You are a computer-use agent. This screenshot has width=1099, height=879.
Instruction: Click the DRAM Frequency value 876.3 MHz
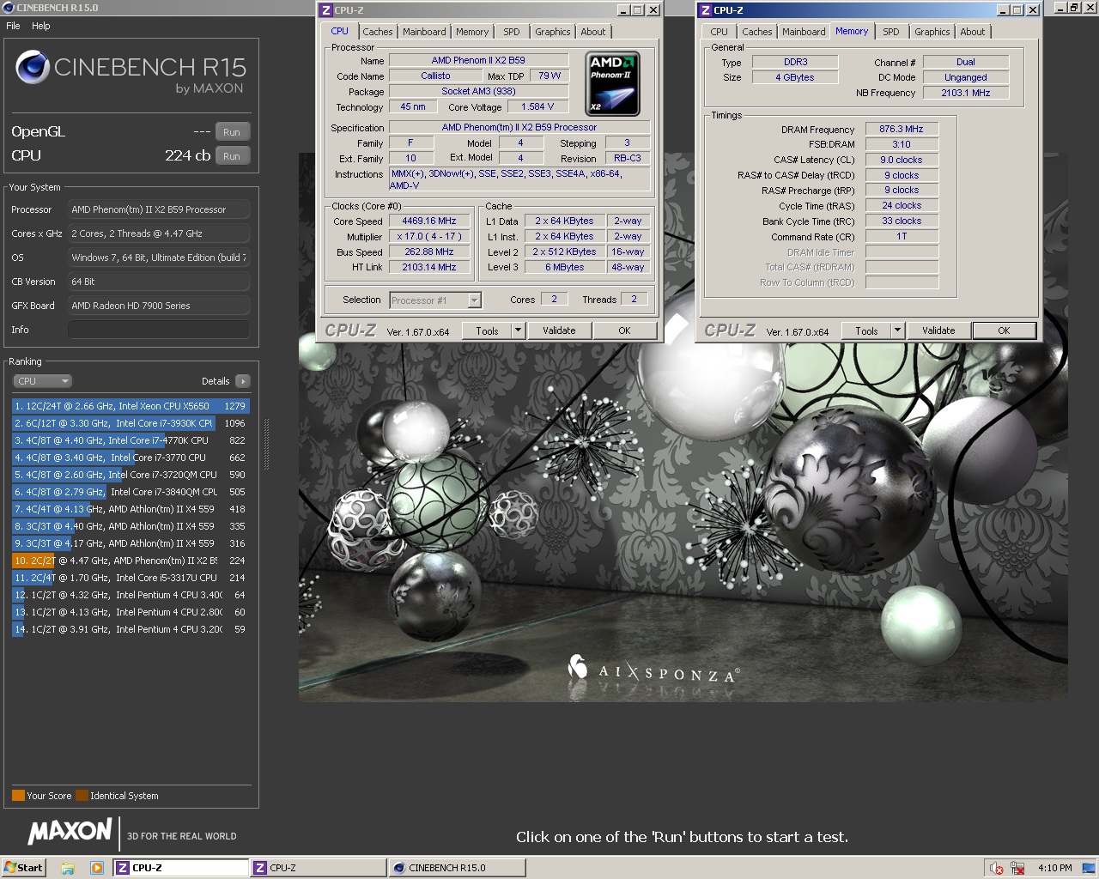[x=902, y=129]
